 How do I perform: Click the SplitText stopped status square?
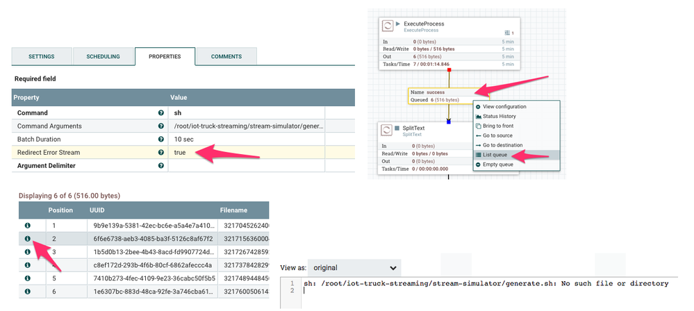[x=397, y=128]
